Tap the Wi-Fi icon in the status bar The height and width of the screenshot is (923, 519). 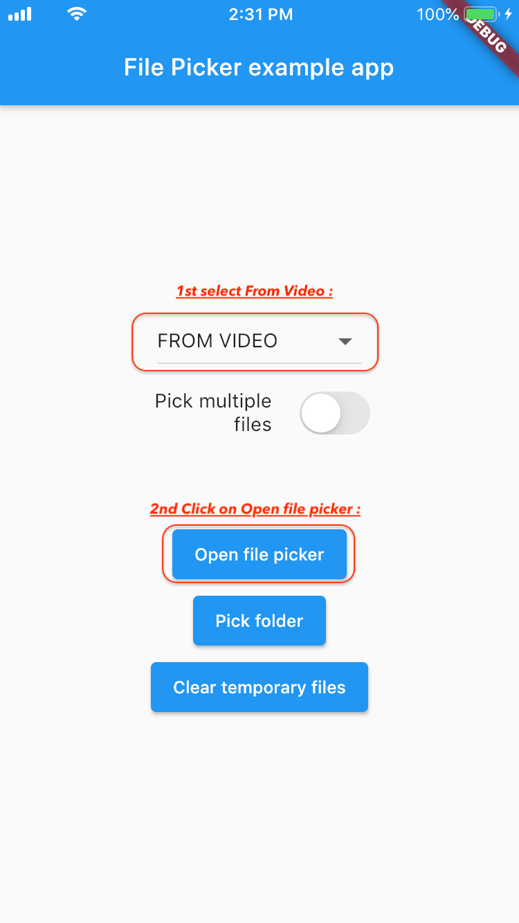pyautogui.click(x=76, y=14)
